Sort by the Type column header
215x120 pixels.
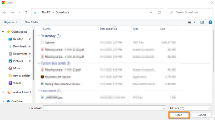(136, 29)
